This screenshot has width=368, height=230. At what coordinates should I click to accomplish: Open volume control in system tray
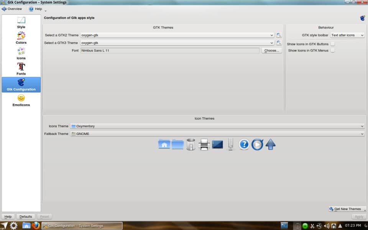click(327, 226)
